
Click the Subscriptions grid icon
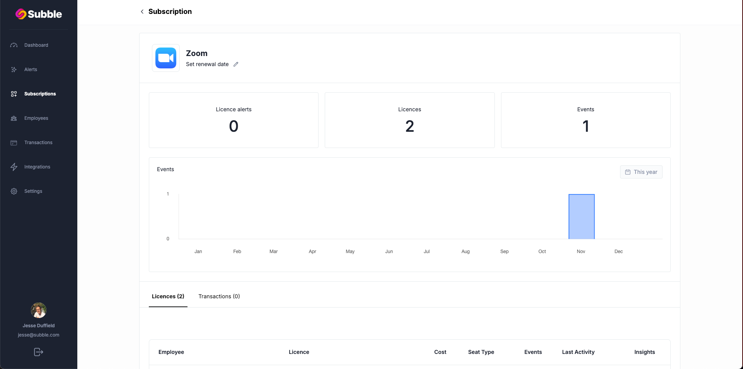pyautogui.click(x=14, y=94)
